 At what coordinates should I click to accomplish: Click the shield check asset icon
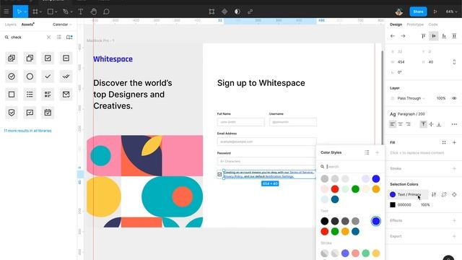pyautogui.click(x=12, y=113)
